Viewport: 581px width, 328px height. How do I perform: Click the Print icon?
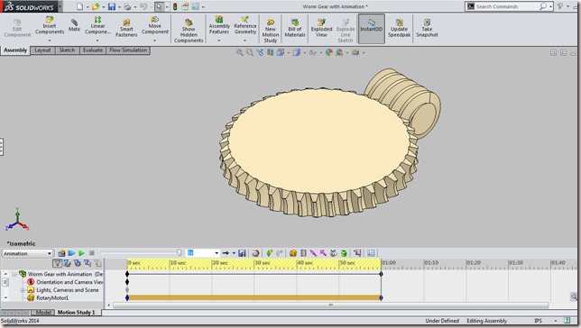click(x=127, y=6)
